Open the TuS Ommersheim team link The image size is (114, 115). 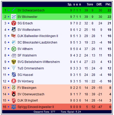coord(31,68)
